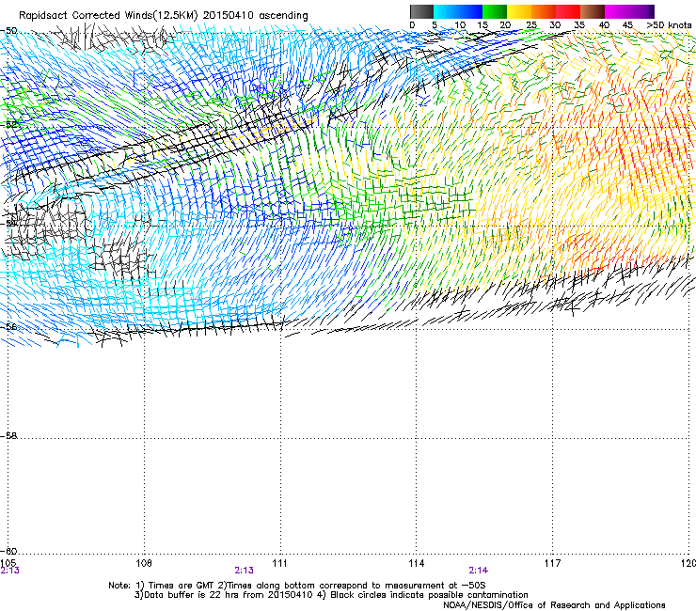This screenshot has height=611, width=696.
Task: Click latitude label '-56' on left axis
Action: pyautogui.click(x=9, y=327)
